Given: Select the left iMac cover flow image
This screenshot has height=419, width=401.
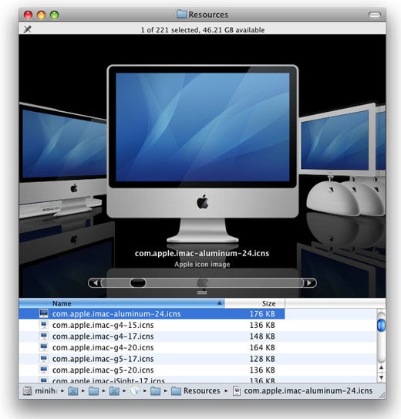Looking at the screenshot, I should click(62, 159).
